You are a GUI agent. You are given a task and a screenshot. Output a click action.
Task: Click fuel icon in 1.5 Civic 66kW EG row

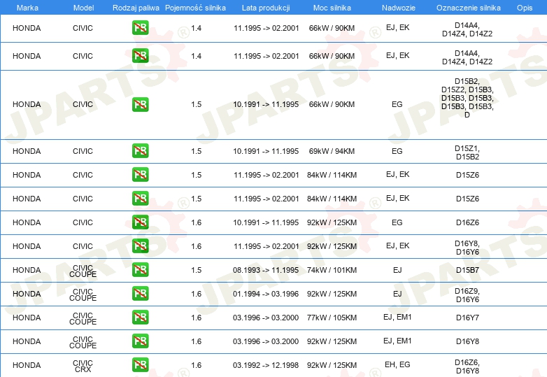(140, 104)
